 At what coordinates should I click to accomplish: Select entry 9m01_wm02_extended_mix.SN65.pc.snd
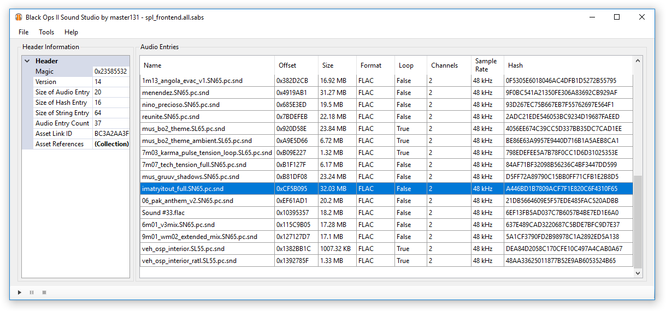click(386, 237)
